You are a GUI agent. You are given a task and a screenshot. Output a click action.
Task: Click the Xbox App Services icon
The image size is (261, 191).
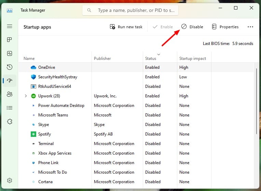(x=33, y=153)
